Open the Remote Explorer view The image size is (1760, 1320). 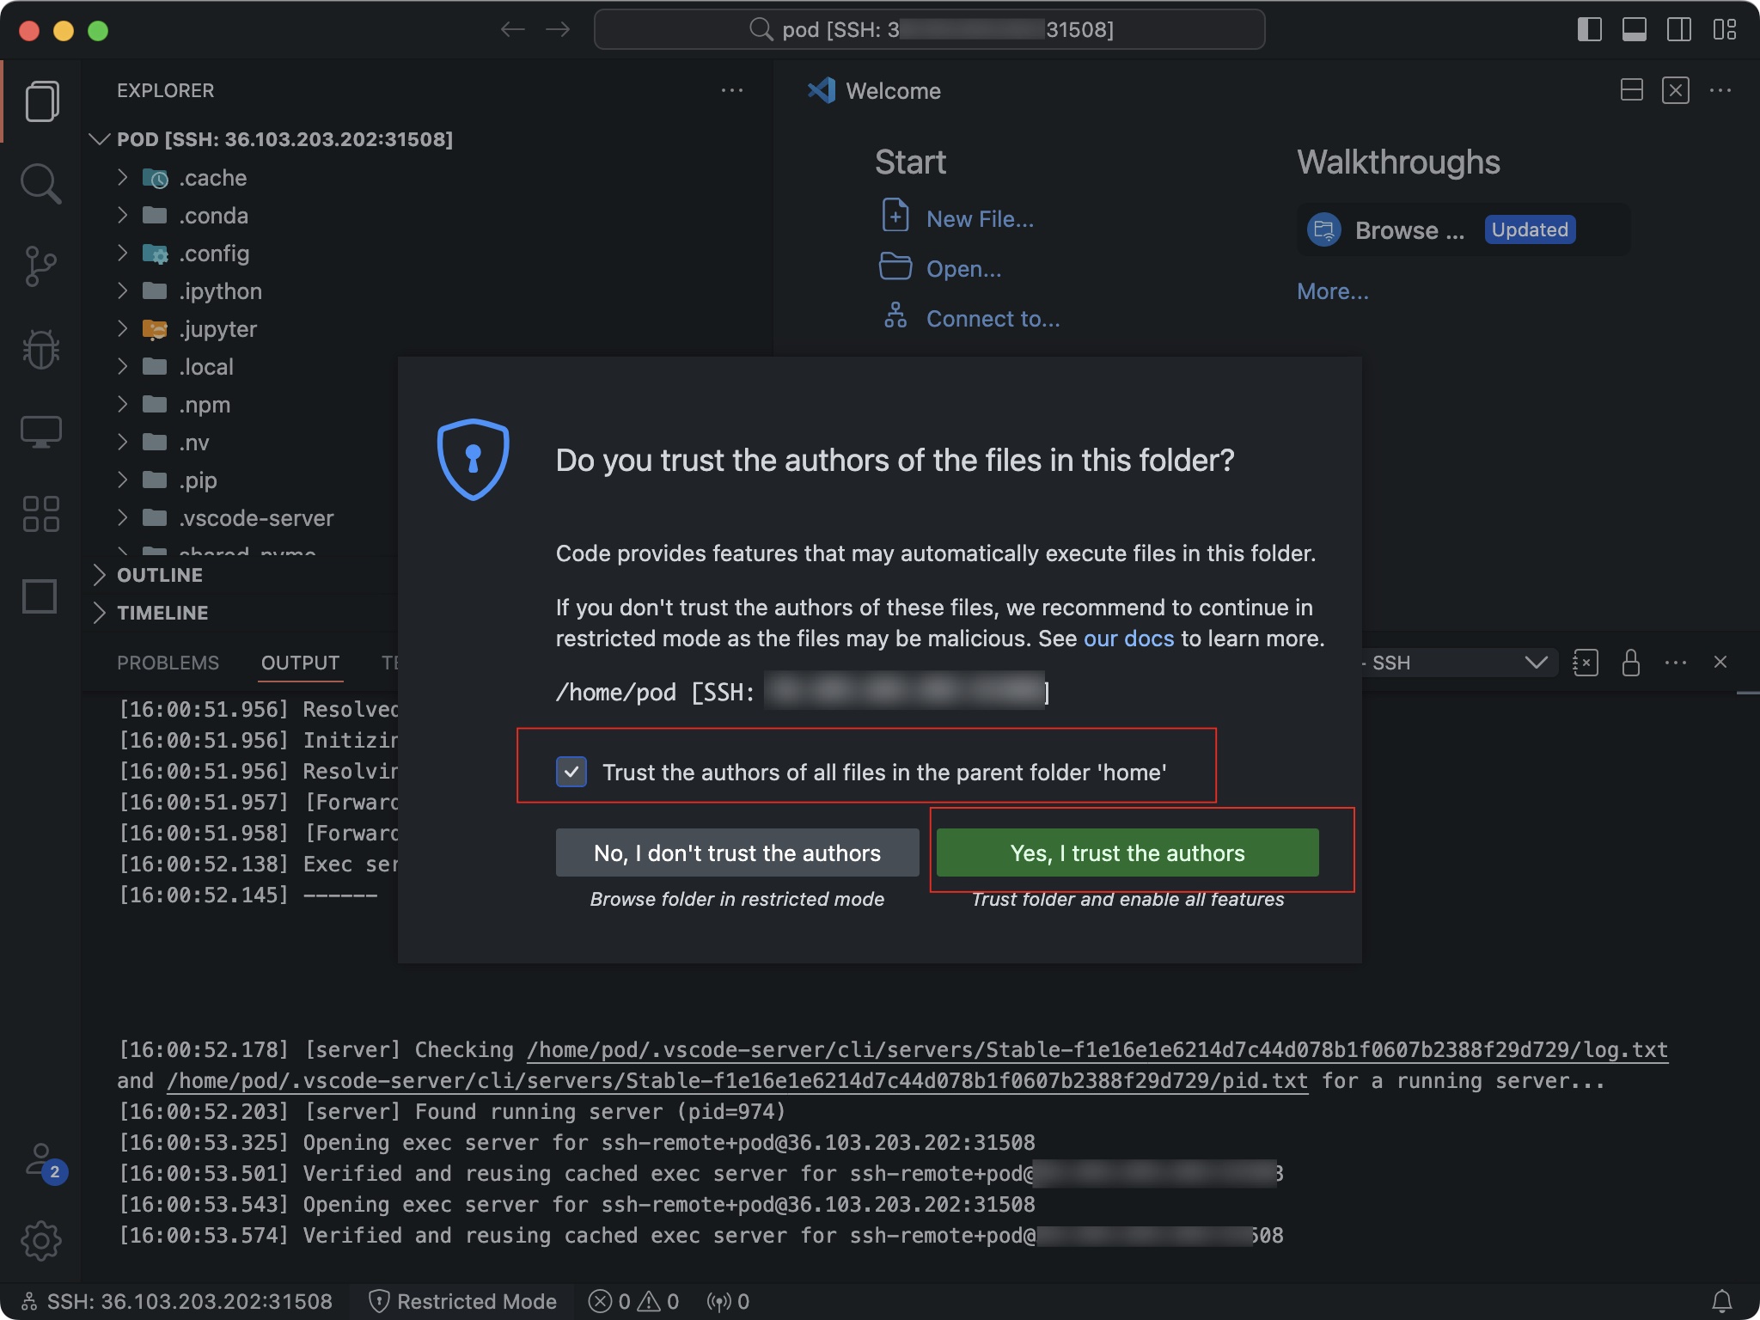tap(41, 431)
